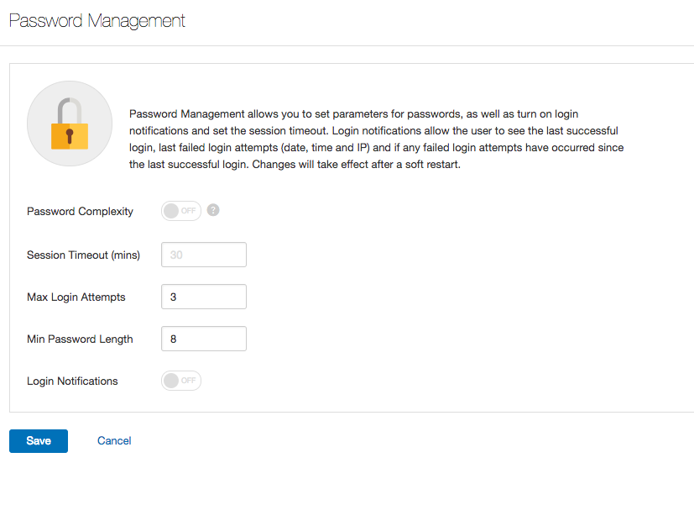This screenshot has height=505, width=694.
Task: Select the Min Password Length field
Action: point(204,339)
